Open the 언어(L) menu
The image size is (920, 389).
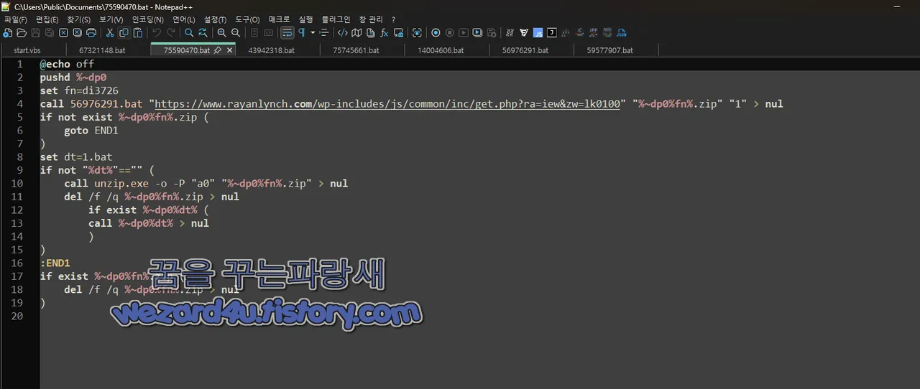tap(184, 19)
